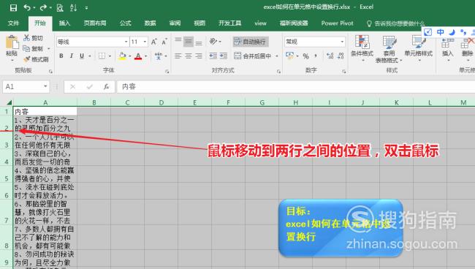Open Conditional Formatting (条件格式)

click(362, 48)
